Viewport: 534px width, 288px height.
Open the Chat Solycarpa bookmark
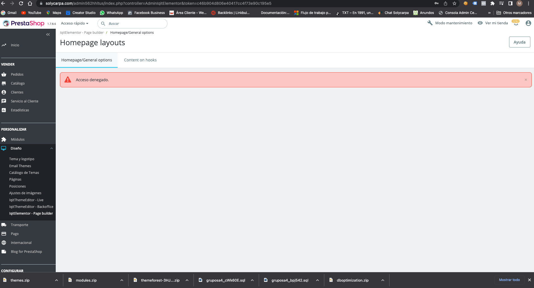pos(393,13)
